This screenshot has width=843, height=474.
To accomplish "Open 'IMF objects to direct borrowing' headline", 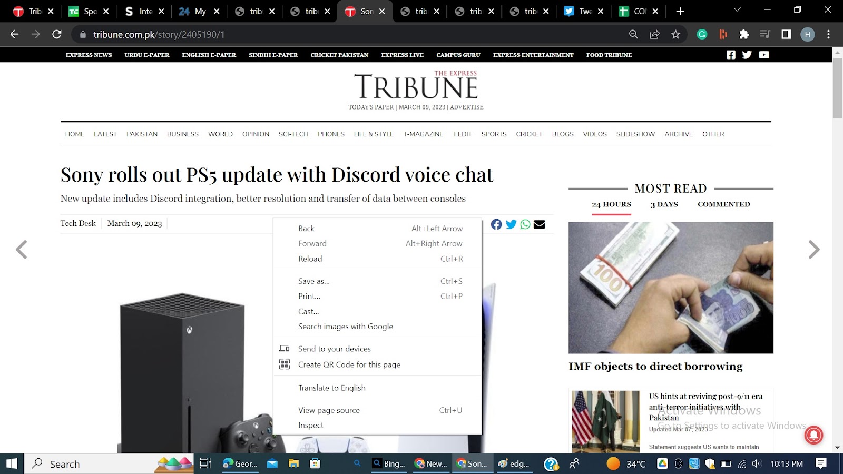I will point(655,367).
